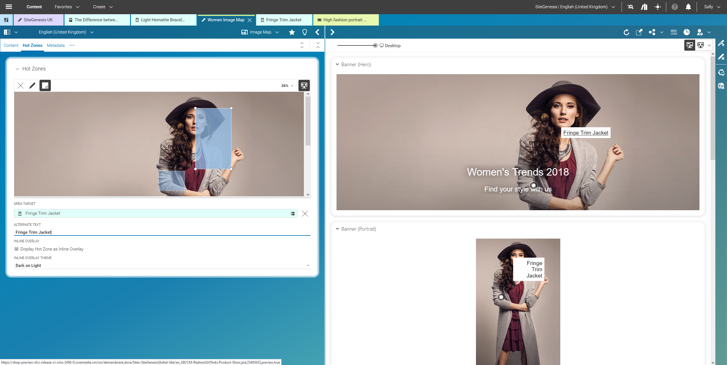Open preview in new browser tab icon
The width and height of the screenshot is (727, 365).
tap(639, 32)
